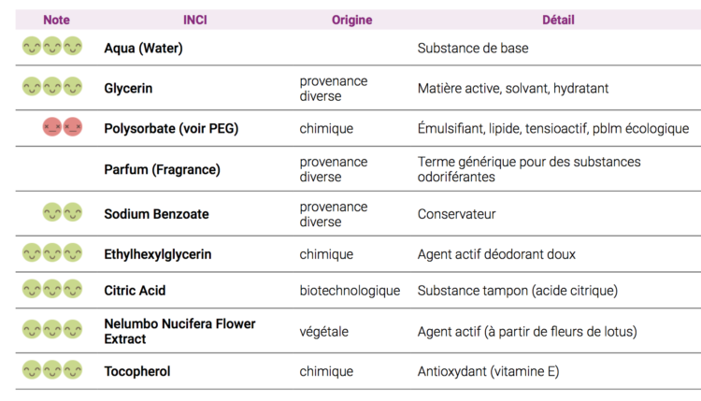Click the Note column header
This screenshot has width=701, height=401.
point(56,20)
